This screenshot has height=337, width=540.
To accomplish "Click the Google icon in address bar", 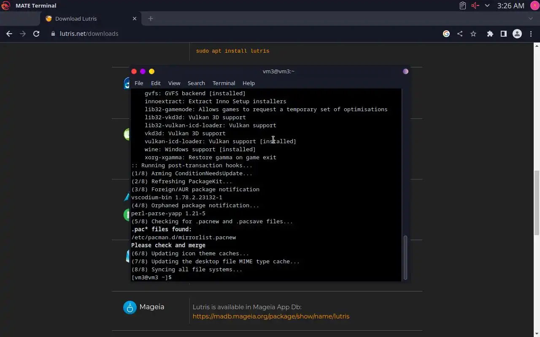I will coord(446,34).
